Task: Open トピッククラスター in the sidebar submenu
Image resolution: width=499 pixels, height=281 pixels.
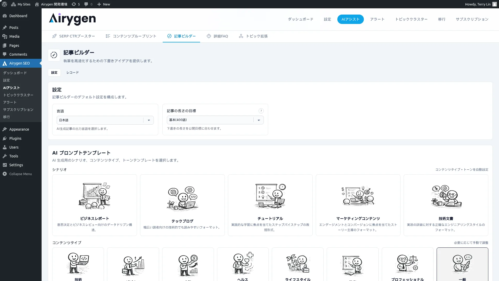Action: [18, 95]
